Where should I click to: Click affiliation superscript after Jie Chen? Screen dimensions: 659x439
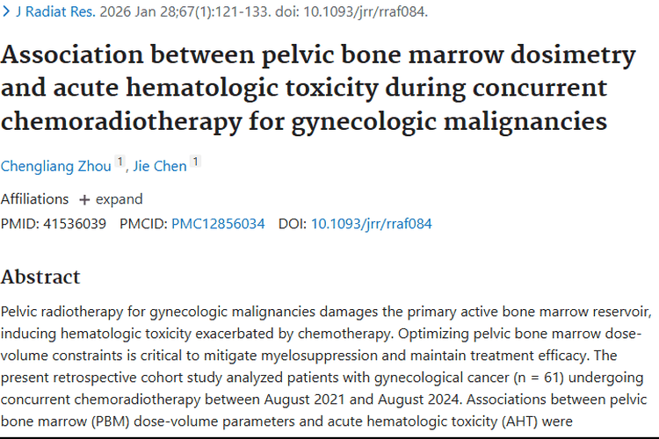[x=195, y=162]
